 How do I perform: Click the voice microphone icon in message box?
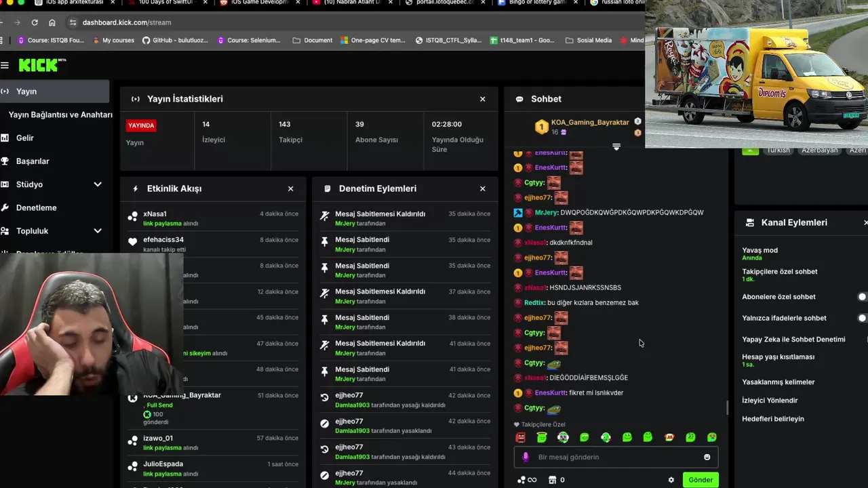click(x=526, y=457)
